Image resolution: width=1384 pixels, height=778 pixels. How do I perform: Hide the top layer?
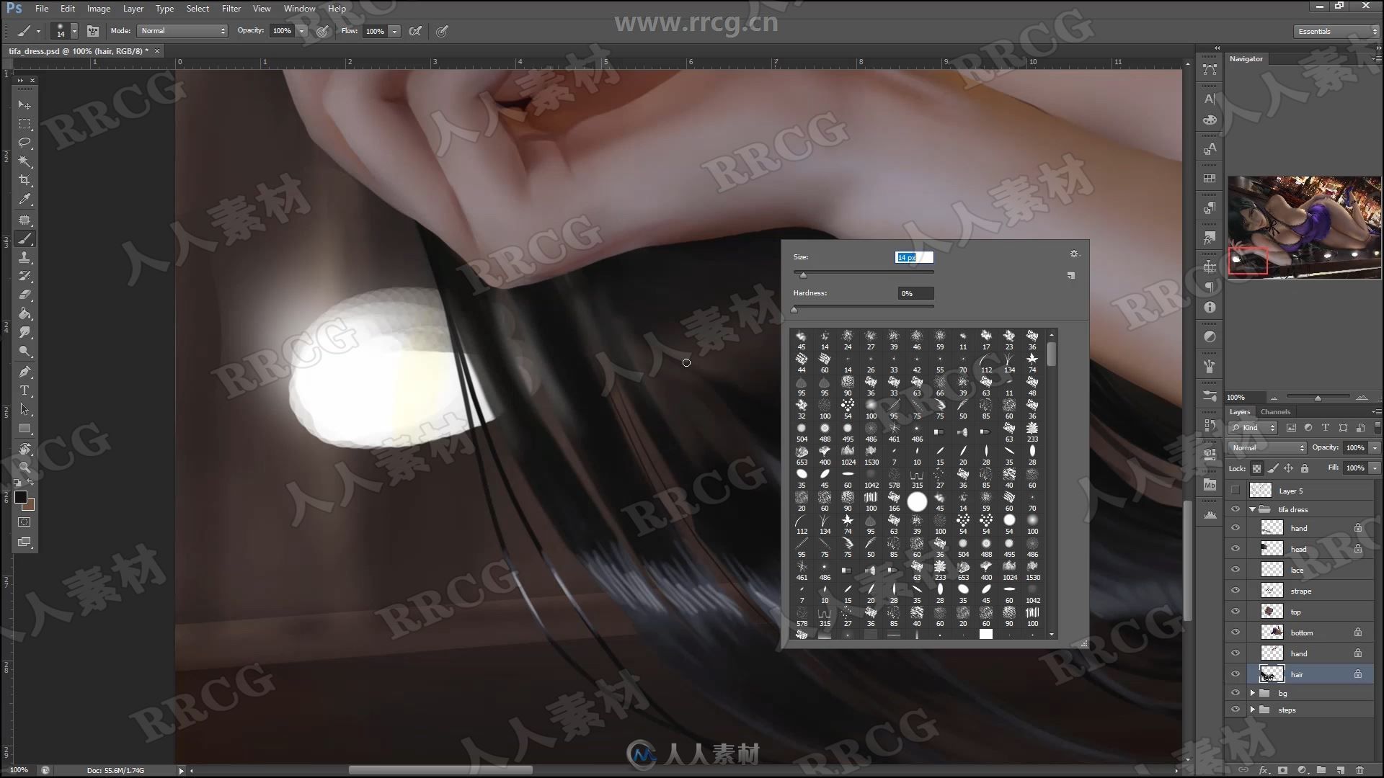point(1236,612)
